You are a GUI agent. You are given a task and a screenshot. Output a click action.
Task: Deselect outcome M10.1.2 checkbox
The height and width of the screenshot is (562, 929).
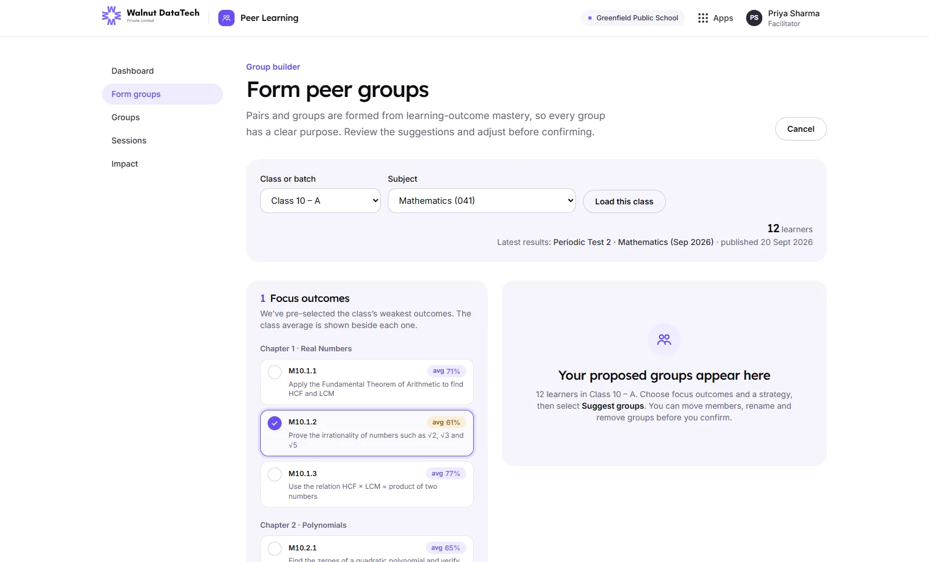275,423
